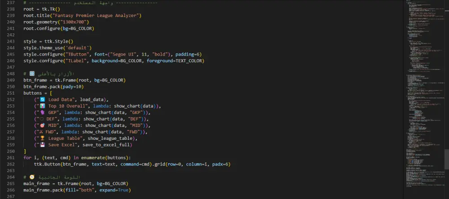Click foreground=TEXT_COLOR on line 246

(x=174, y=61)
